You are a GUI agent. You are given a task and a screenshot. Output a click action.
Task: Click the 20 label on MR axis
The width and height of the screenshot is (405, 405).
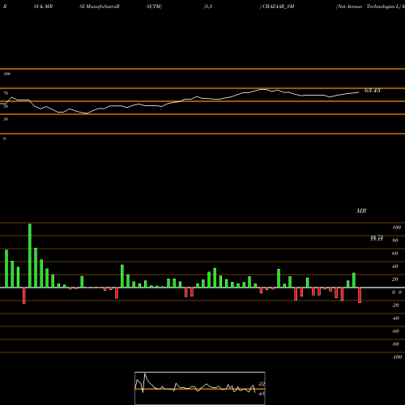[x=395, y=279]
